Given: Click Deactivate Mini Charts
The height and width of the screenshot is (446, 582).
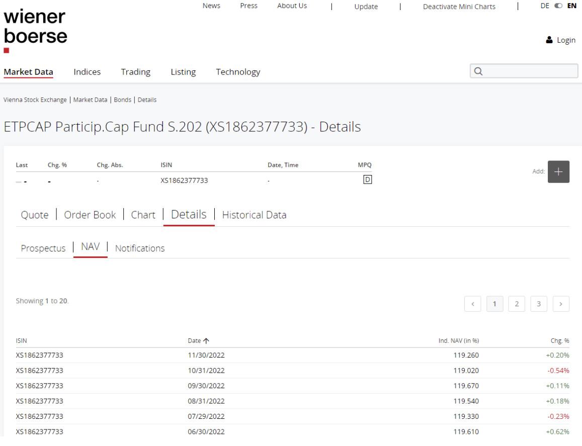Looking at the screenshot, I should tap(459, 7).
